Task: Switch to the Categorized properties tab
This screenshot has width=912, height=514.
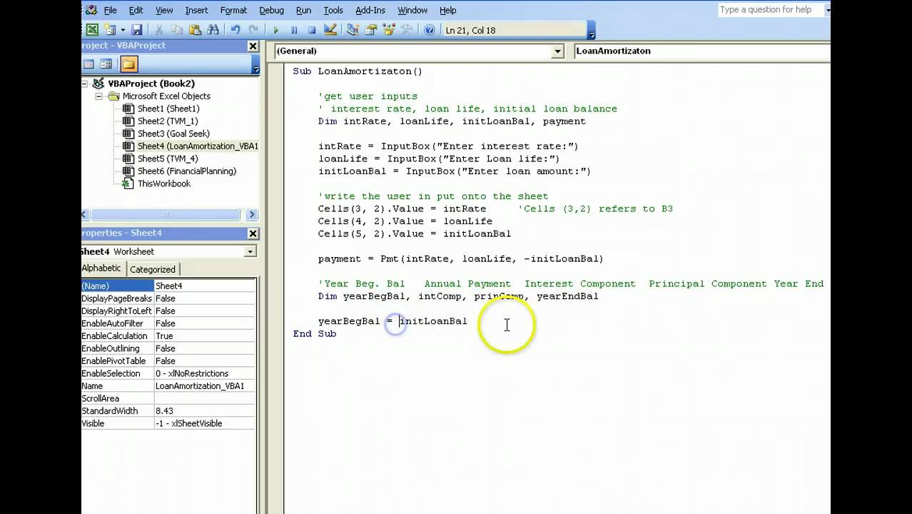Action: 153,269
